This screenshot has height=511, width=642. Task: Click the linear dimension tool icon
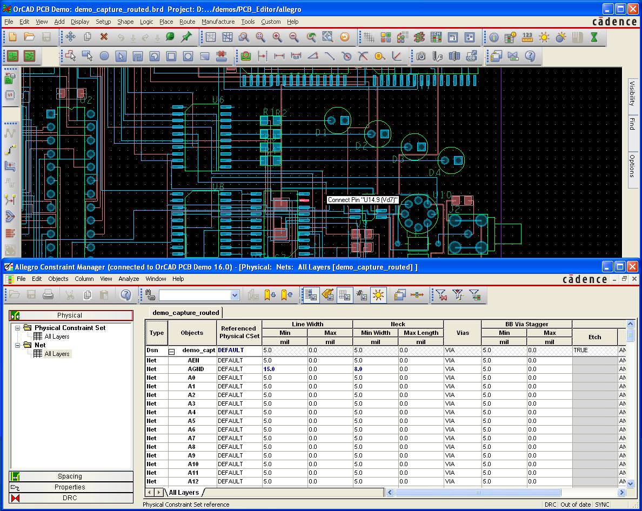(279, 56)
